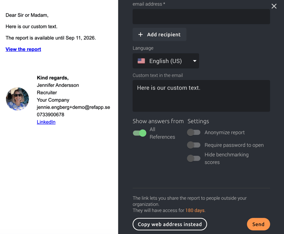The width and height of the screenshot is (284, 234).
Task: Enable the Anonymize report switch
Action: (x=194, y=133)
